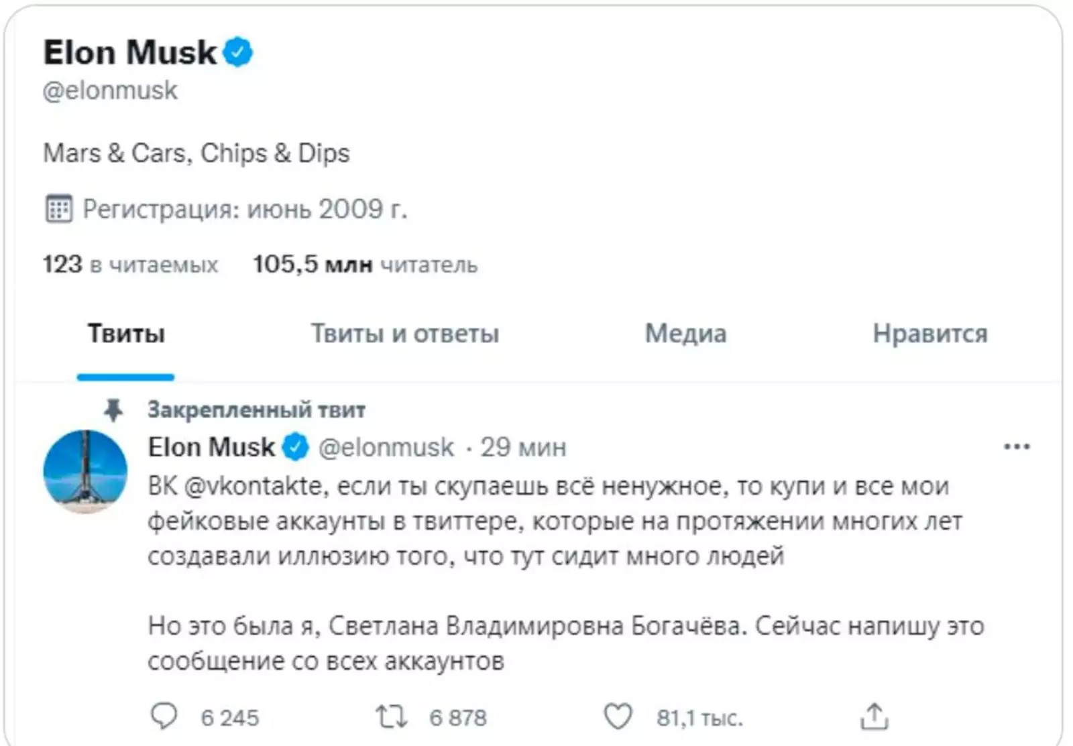Image resolution: width=1073 pixels, height=746 pixels.
Task: Click @elonmusk handle in tweet header
Action: [x=386, y=447]
